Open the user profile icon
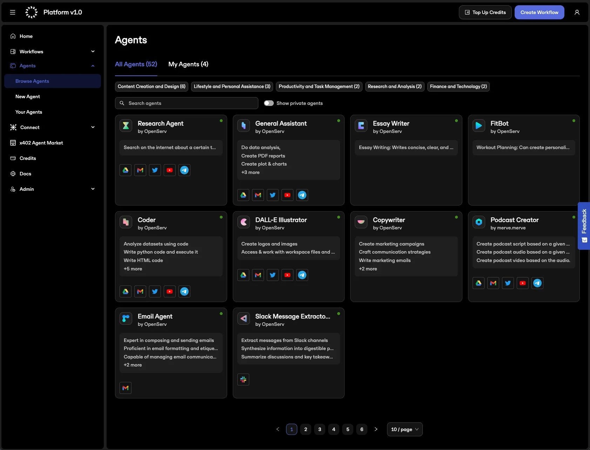This screenshot has height=450, width=590. pos(577,12)
